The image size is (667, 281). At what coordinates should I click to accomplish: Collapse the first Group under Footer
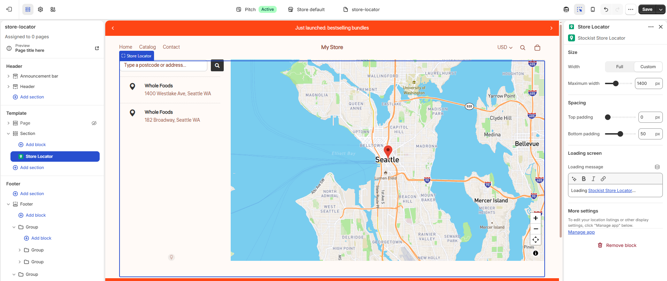point(14,227)
